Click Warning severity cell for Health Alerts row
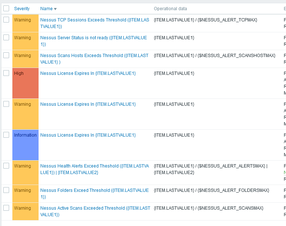Screen dimensions: 286x226 click(25, 173)
